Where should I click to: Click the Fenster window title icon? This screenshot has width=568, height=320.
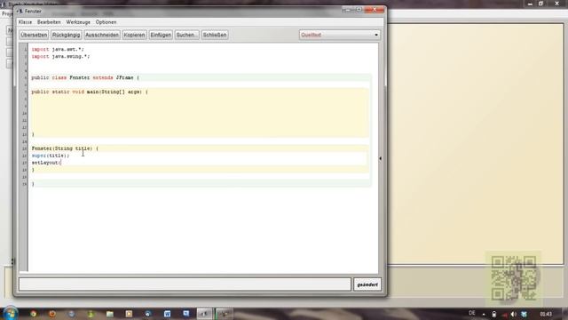pos(20,12)
